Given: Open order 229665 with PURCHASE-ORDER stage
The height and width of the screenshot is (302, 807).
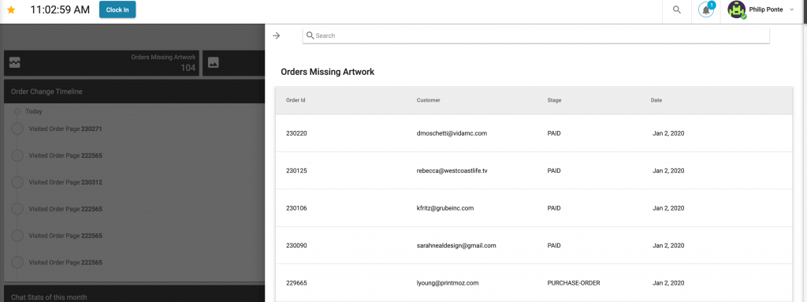Looking at the screenshot, I should coord(534,283).
